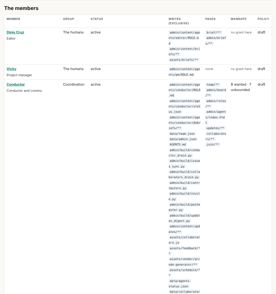The height and width of the screenshot is (294, 276).
Task: Click 'draft' policy in Conductor row
Action: tap(261, 84)
